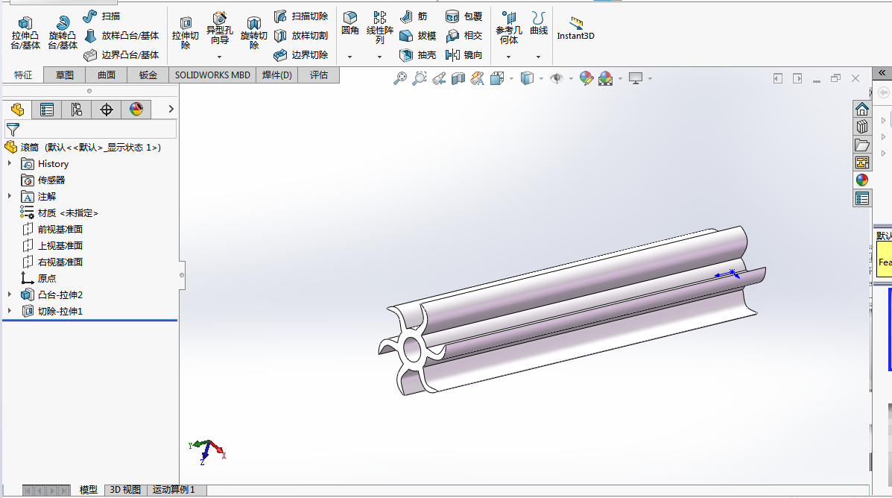Viewport: 892px width, 498px height.
Task: Choose Swept Cut (扫描切除)
Action: (301, 16)
